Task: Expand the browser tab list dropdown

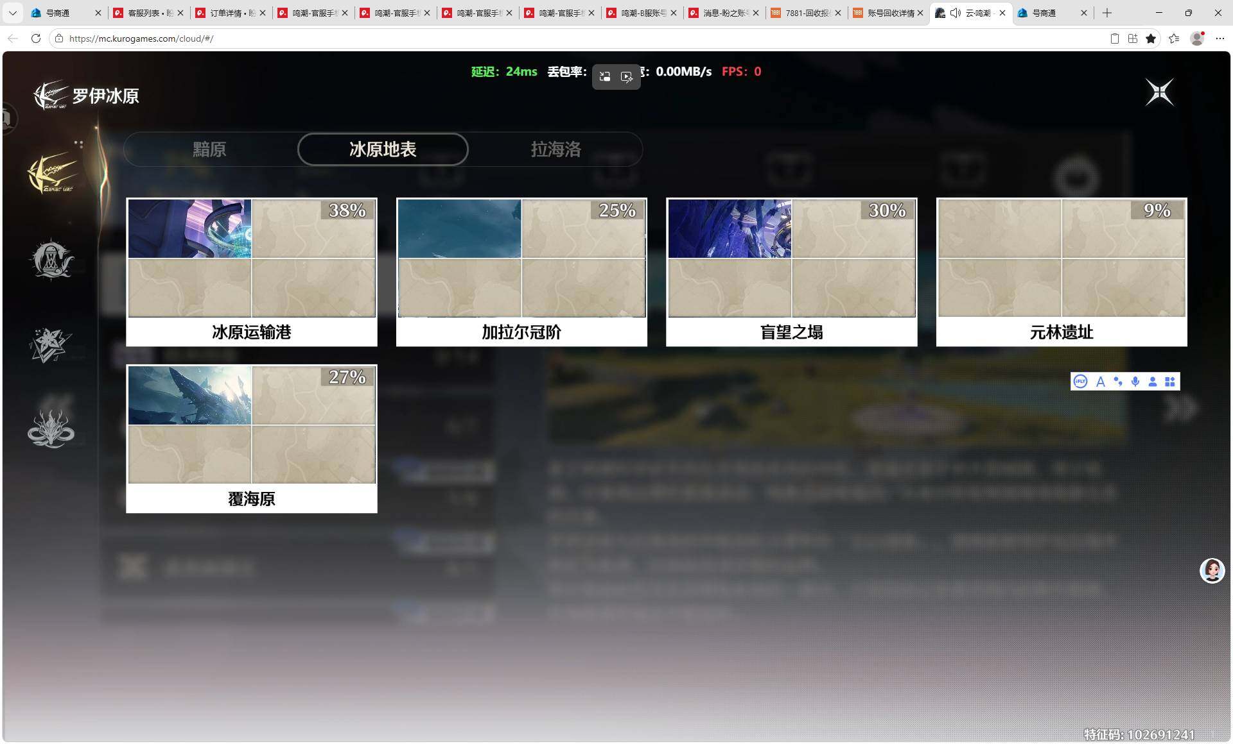Action: (x=12, y=13)
